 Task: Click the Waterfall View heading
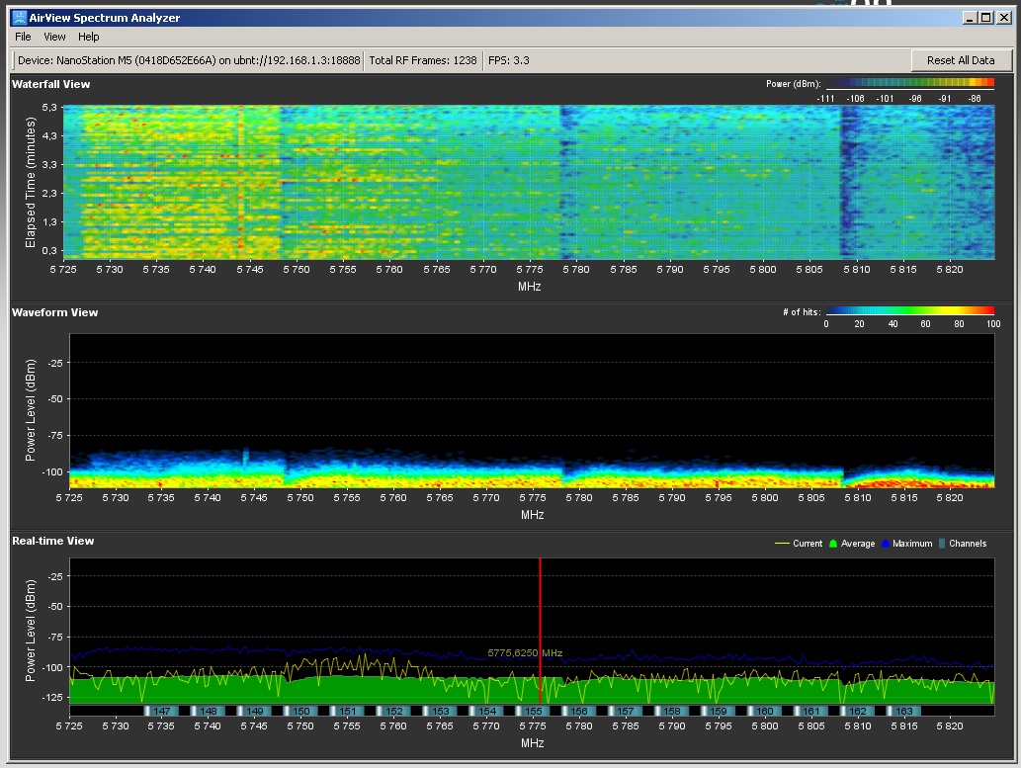[50, 84]
